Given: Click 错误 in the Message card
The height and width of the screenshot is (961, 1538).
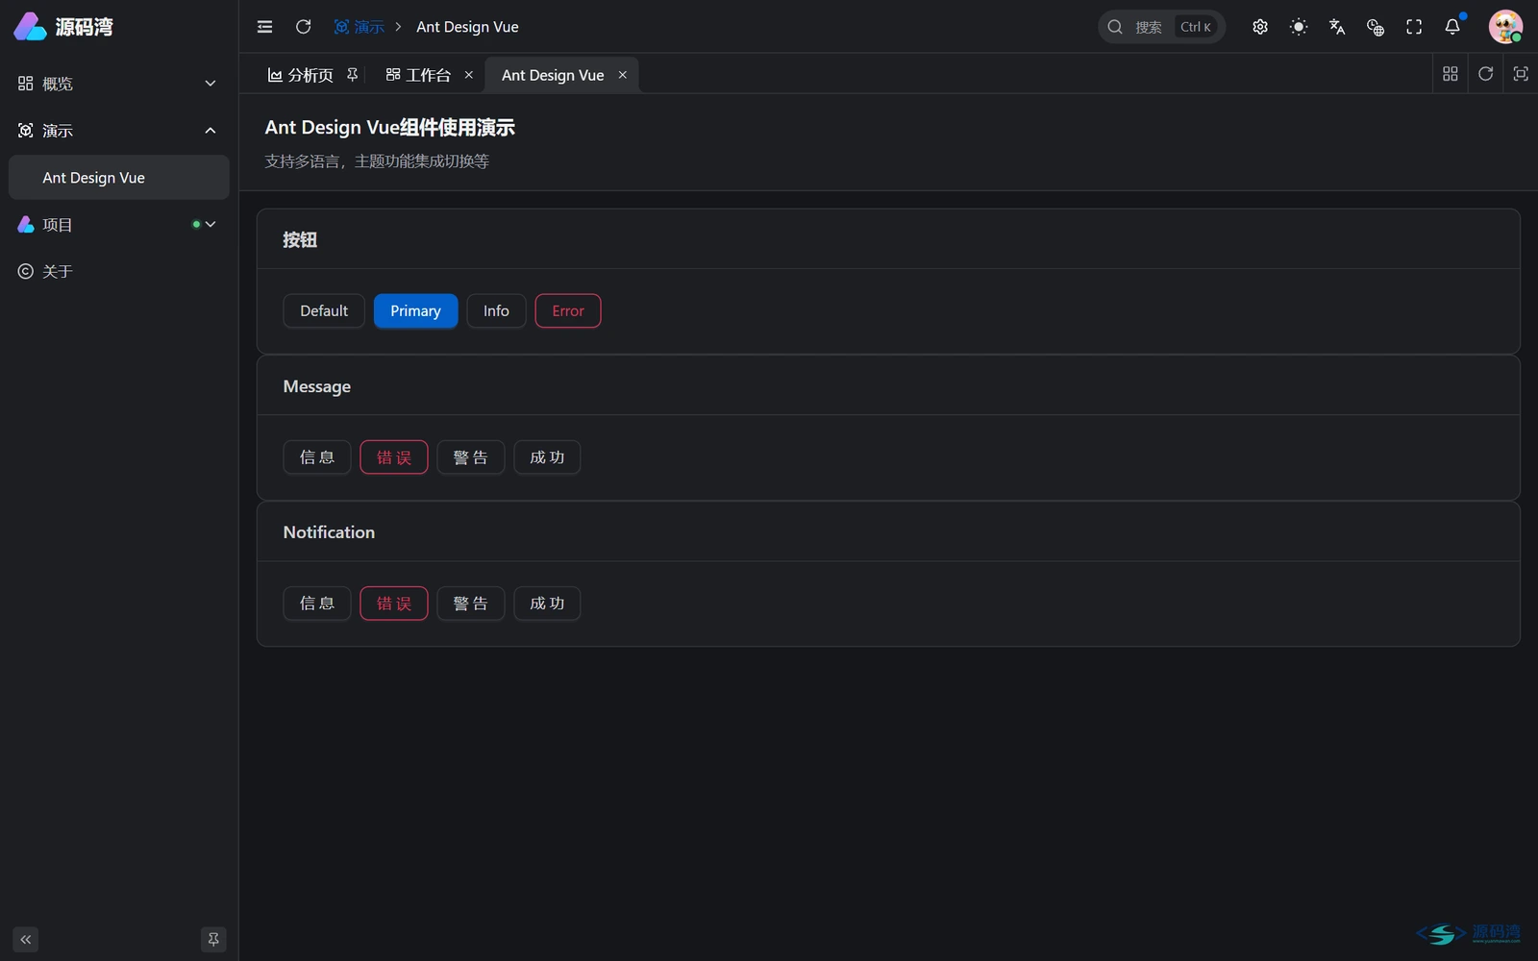Looking at the screenshot, I should pyautogui.click(x=394, y=457).
